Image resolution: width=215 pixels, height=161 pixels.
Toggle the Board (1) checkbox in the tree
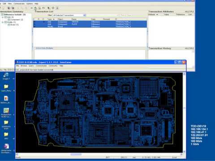coord(9,25)
